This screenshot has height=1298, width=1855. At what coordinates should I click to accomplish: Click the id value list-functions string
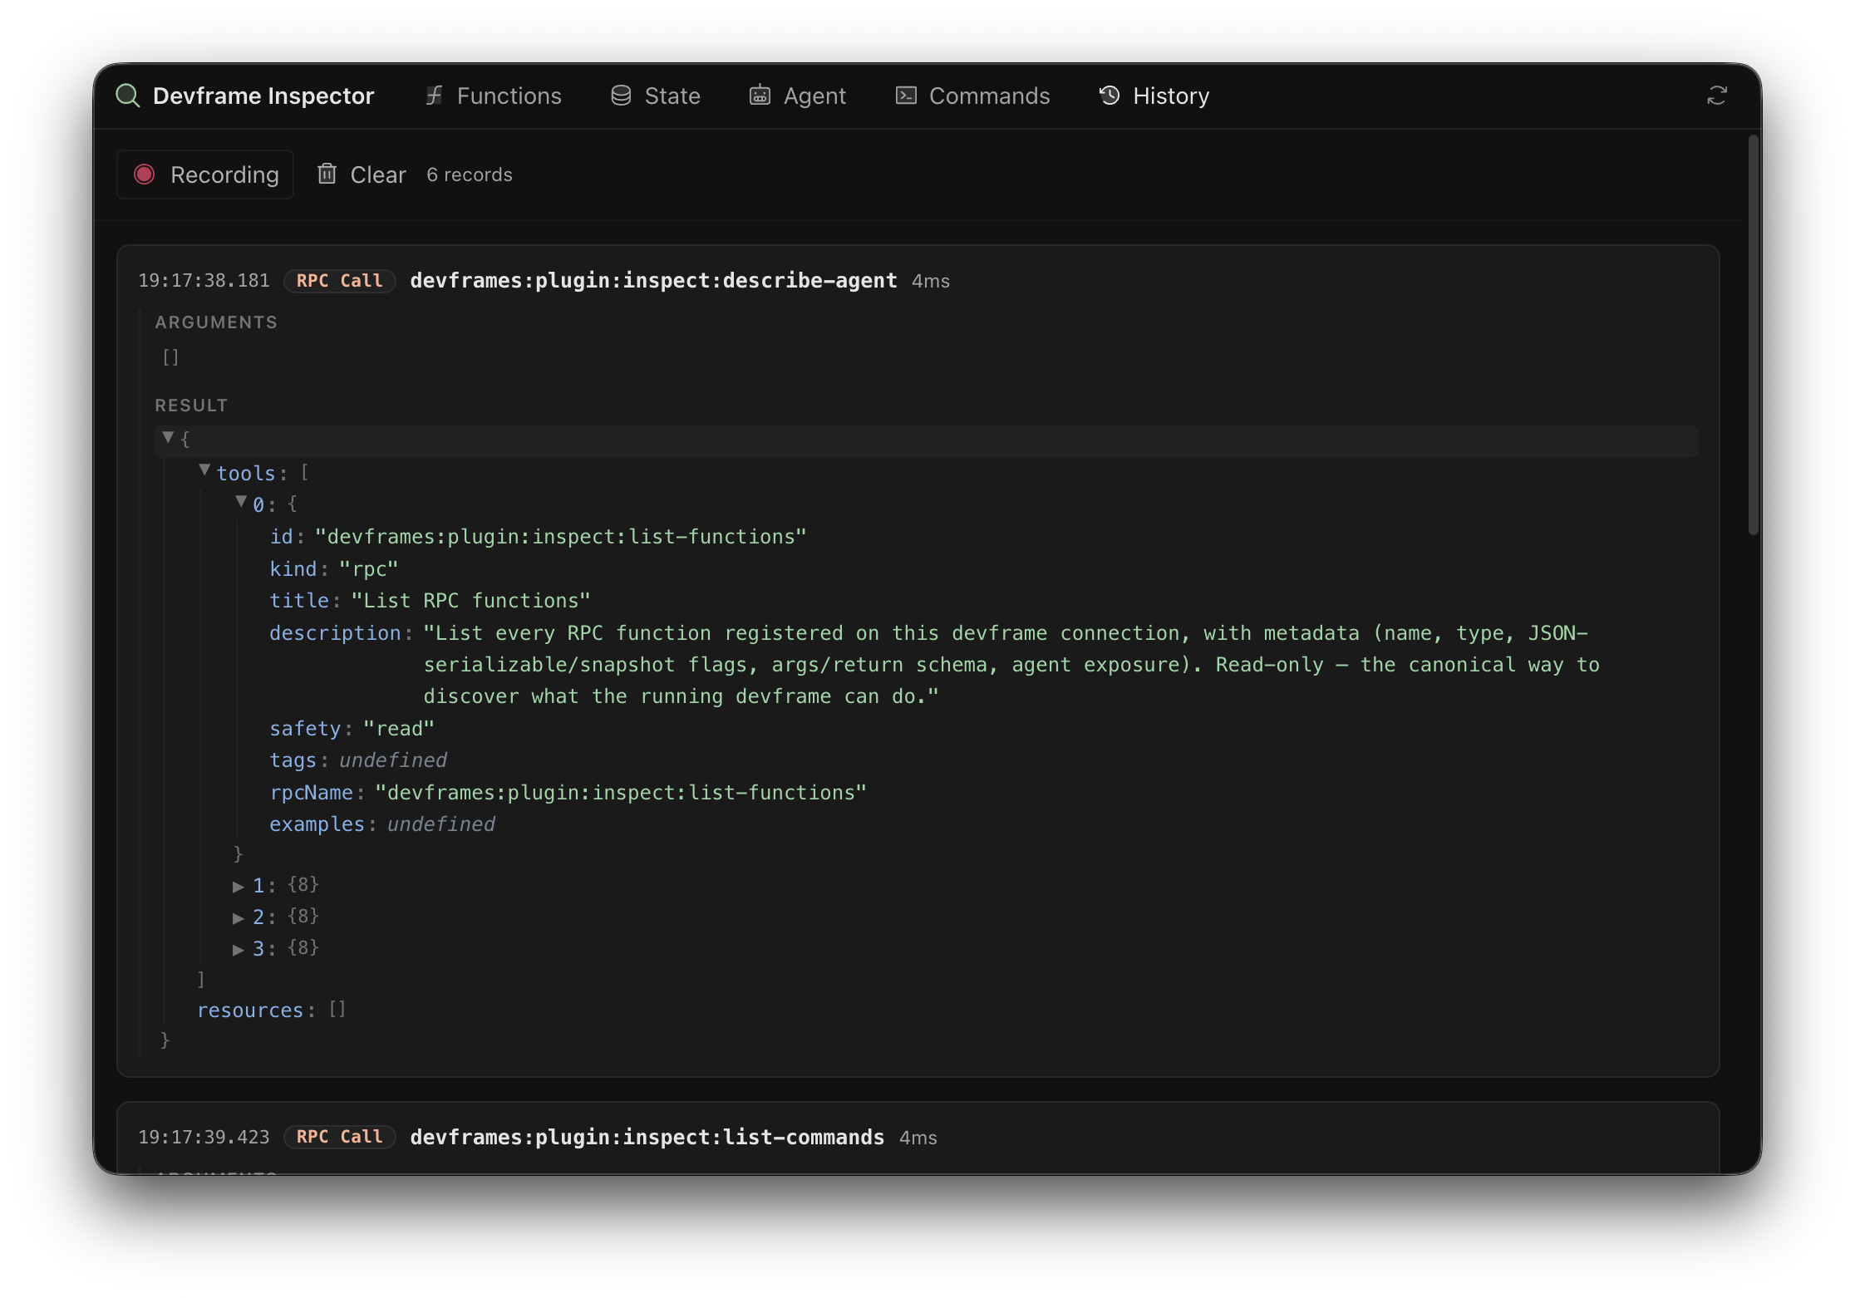[x=561, y=537]
